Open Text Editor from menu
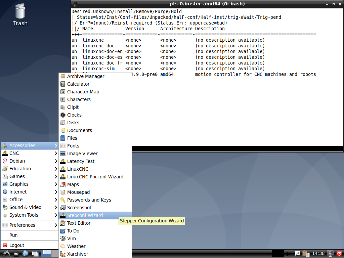The image size is (344, 258). tap(95, 223)
